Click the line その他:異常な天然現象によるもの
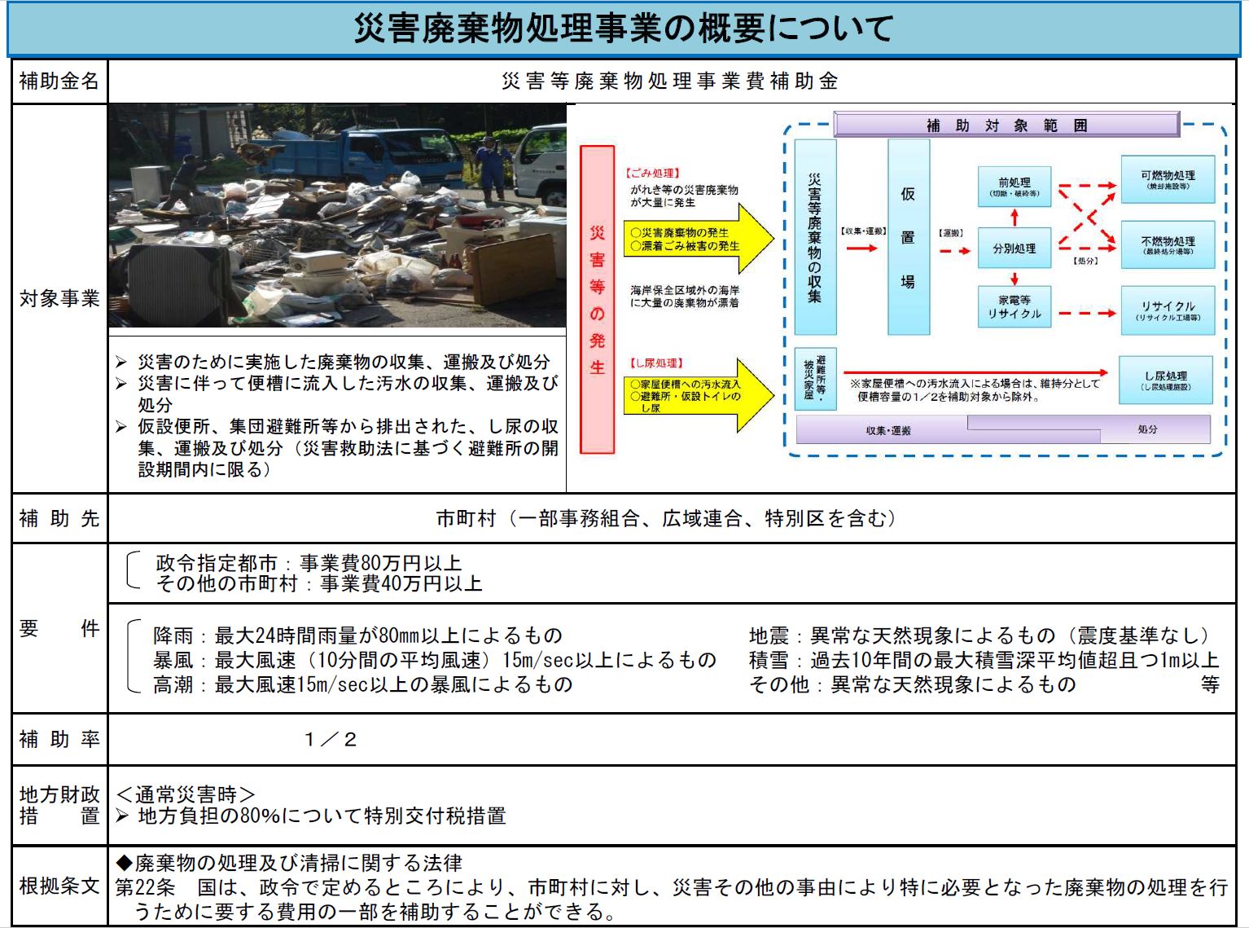Viewport: 1249px width, 928px height. 913,684
